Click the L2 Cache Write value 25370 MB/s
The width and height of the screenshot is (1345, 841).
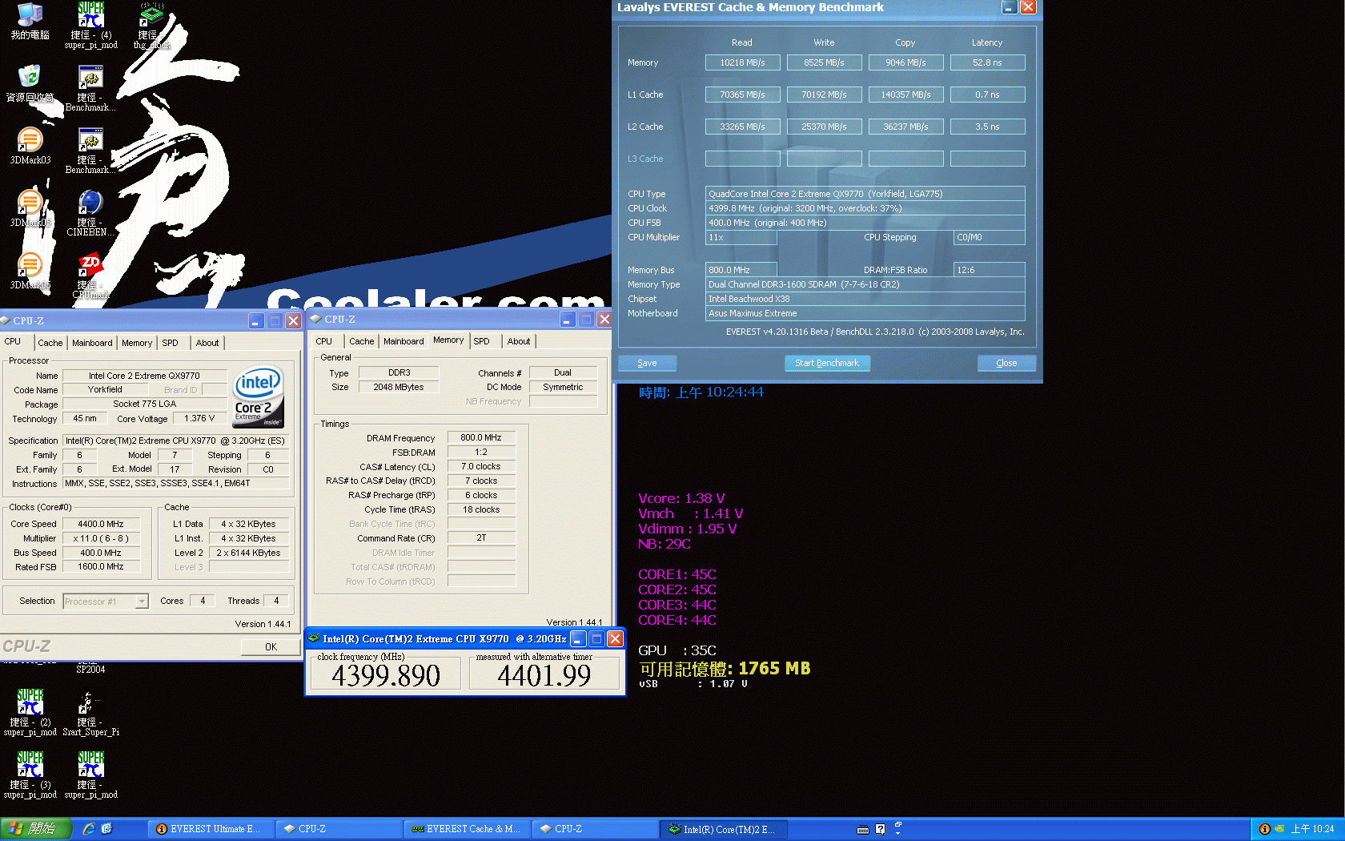click(x=824, y=127)
